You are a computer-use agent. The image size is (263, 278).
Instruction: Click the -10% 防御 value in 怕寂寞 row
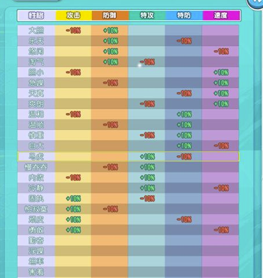[x=111, y=209]
